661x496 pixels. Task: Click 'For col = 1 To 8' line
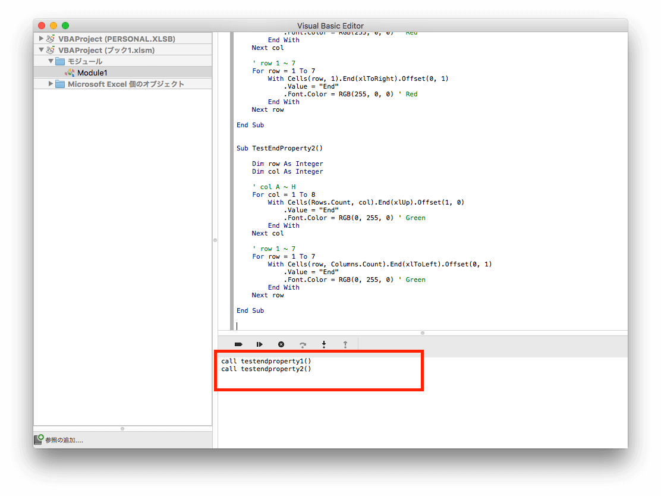pyautogui.click(x=284, y=195)
